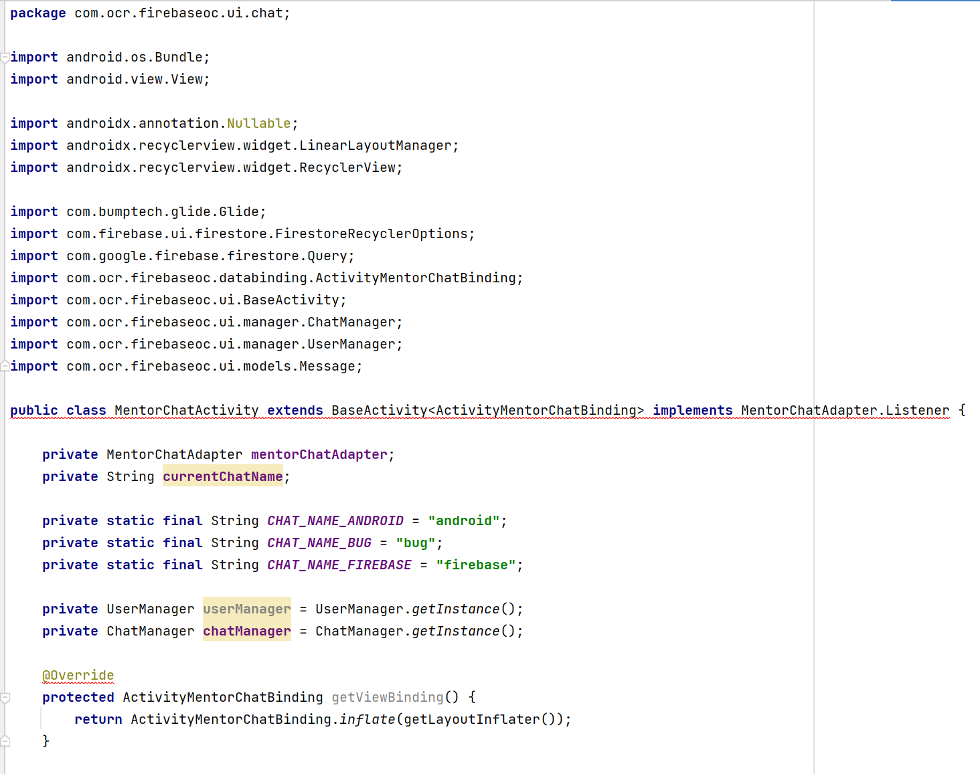Click the CHAT_NAME_FIREBASE constant
The height and width of the screenshot is (774, 980).
(339, 565)
